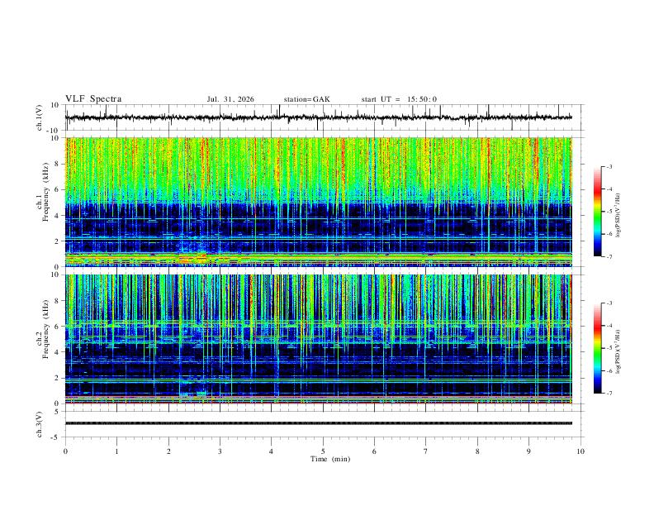
Task: Click the 2 minute tick on time axis
Action: point(168,451)
